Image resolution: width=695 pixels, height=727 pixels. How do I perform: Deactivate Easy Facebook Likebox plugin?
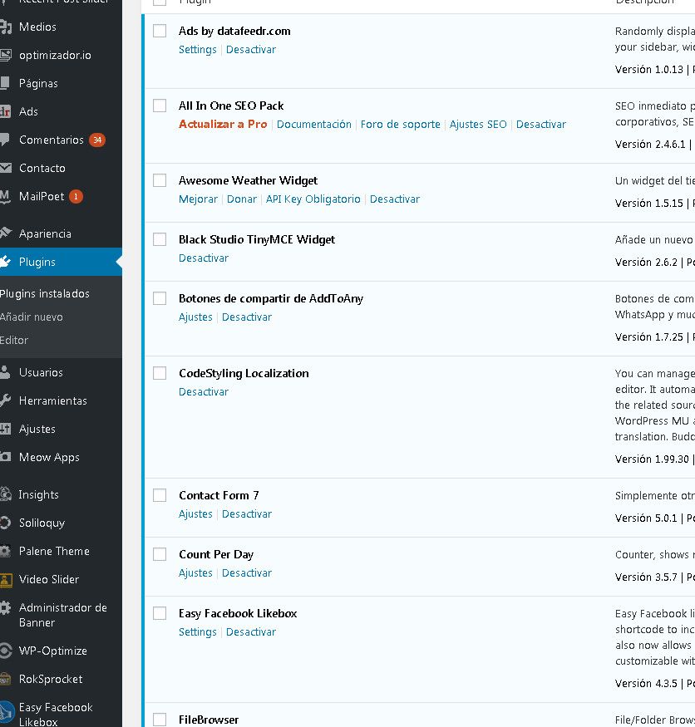click(251, 632)
